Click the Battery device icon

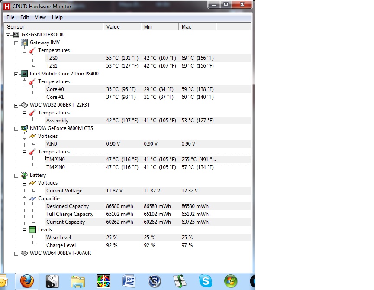24,175
